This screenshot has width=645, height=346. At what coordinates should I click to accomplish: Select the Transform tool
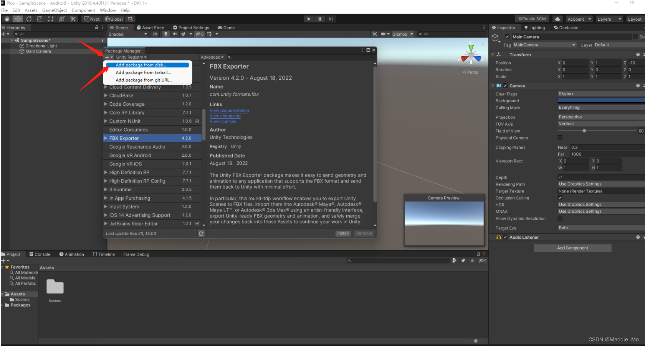[61, 19]
